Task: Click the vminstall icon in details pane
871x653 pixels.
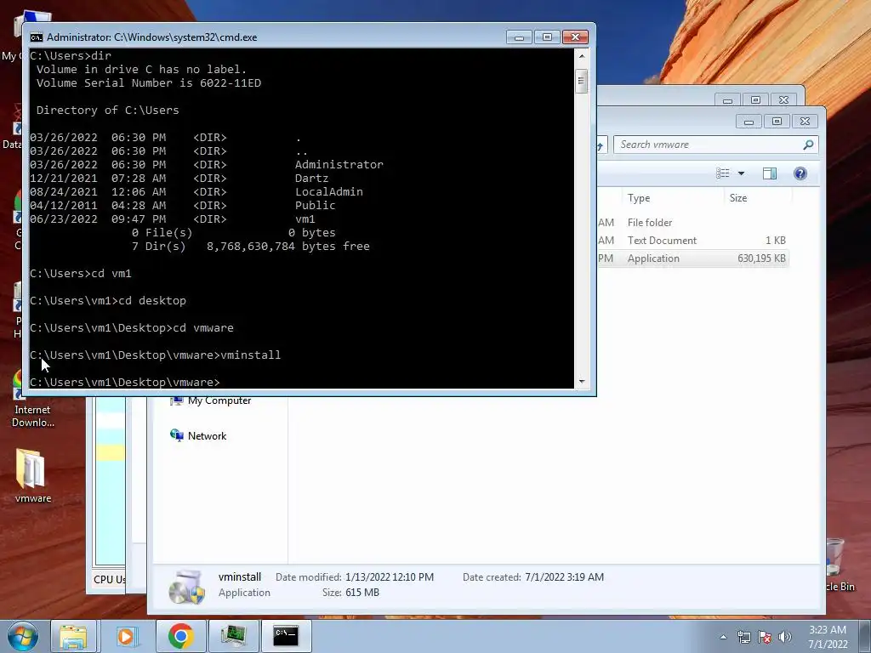Action: click(x=187, y=587)
